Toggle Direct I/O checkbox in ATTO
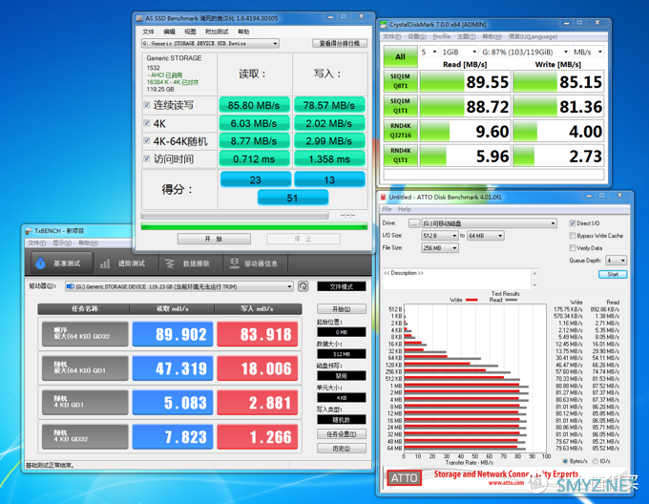 pyautogui.click(x=573, y=223)
